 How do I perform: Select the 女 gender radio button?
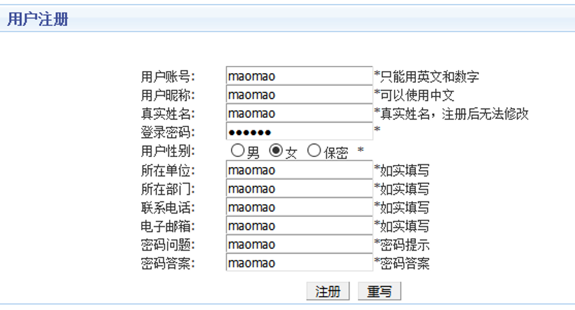[x=276, y=151]
